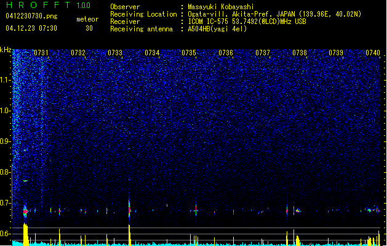Click the 0.7 kHz axis label
387x246 pixels.
[x=6, y=203]
